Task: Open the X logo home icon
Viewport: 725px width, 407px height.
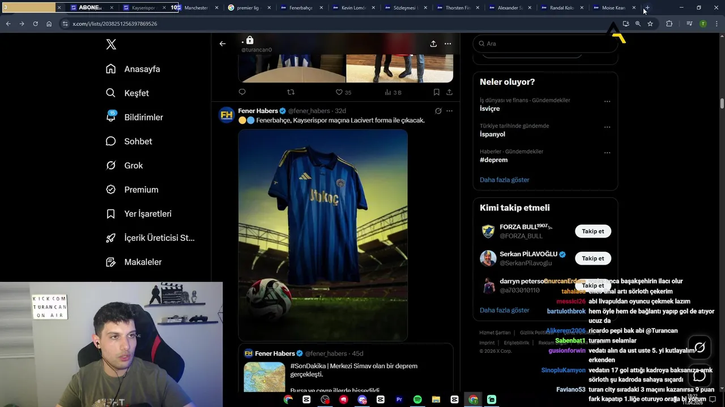Action: click(x=111, y=44)
